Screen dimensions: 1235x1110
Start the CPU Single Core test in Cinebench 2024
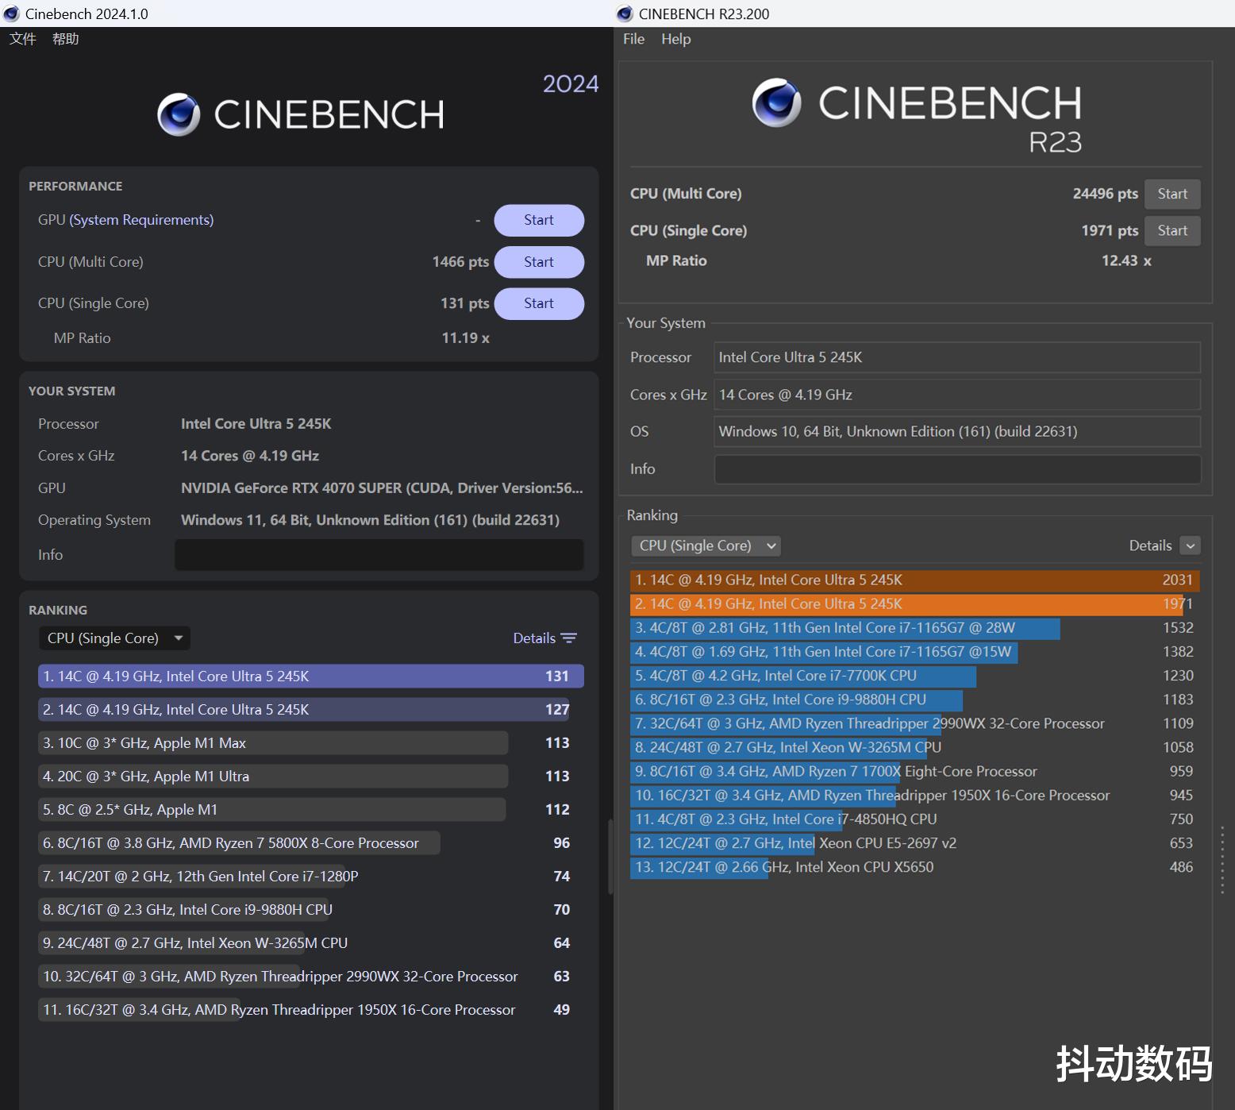click(539, 303)
